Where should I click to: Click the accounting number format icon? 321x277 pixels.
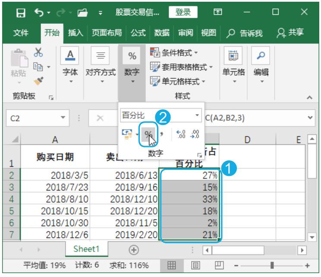[127, 134]
